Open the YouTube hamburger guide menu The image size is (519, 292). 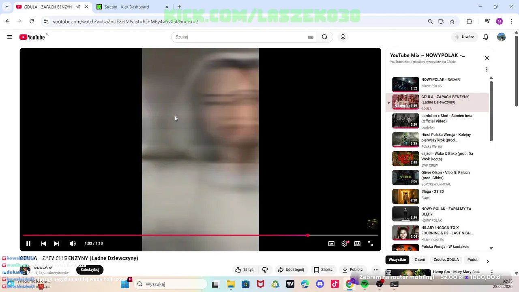10,37
